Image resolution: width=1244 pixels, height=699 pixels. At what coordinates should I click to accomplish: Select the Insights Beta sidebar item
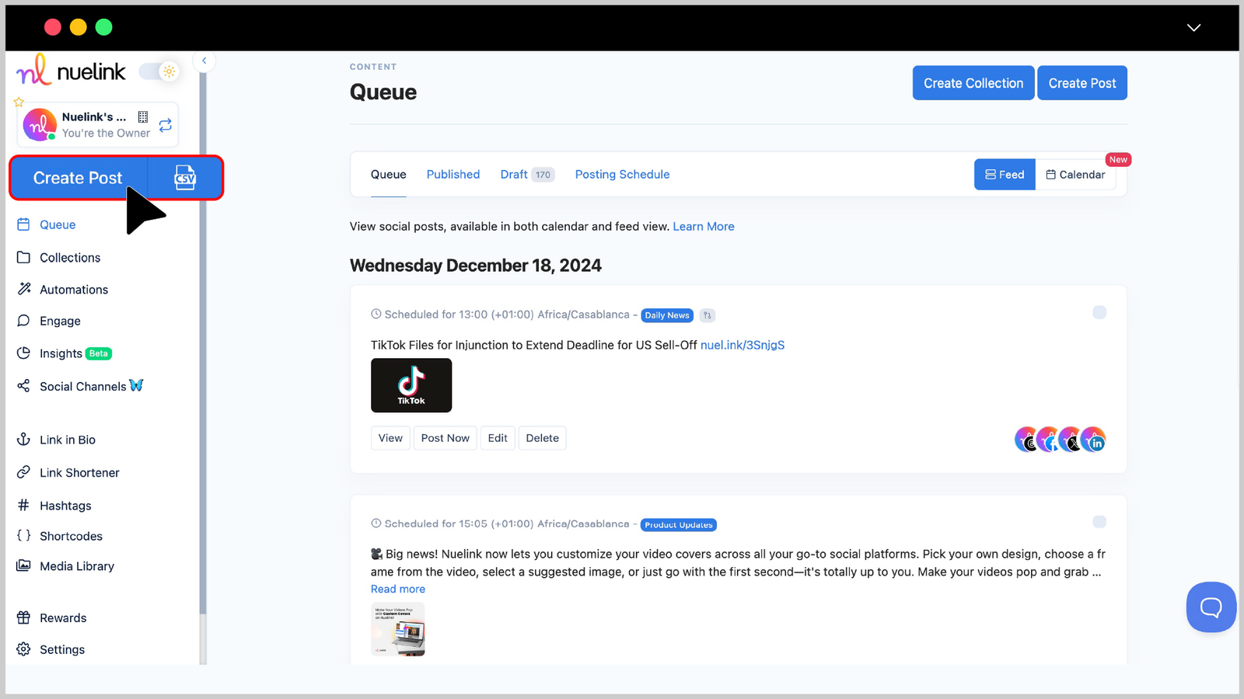click(62, 353)
